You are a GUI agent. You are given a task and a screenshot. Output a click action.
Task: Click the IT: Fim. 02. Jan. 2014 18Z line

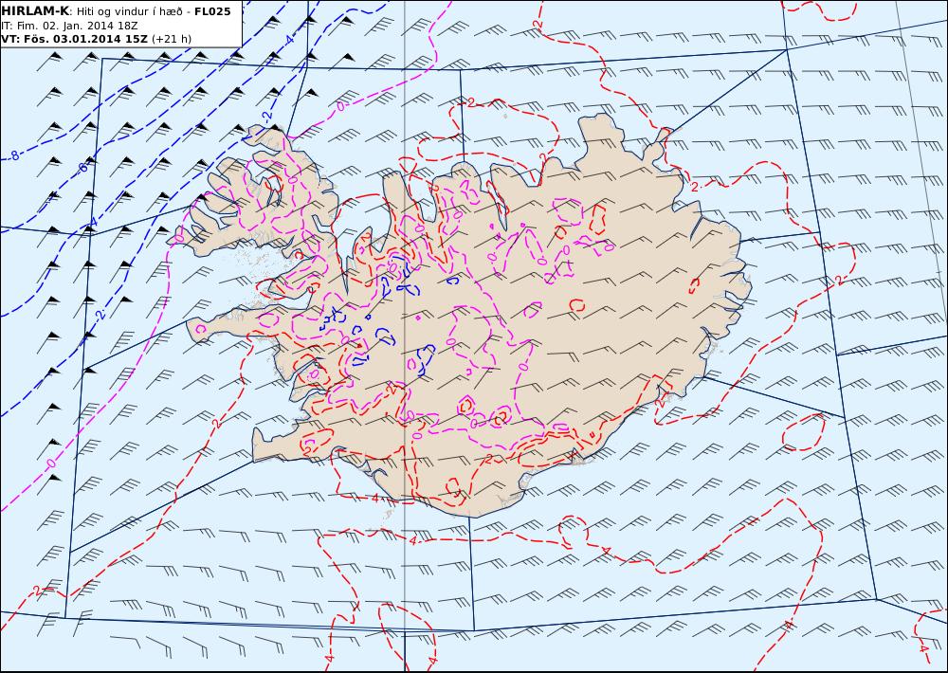pos(69,26)
